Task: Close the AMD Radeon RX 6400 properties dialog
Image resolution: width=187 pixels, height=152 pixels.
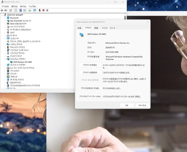Action: (x=148, y=22)
